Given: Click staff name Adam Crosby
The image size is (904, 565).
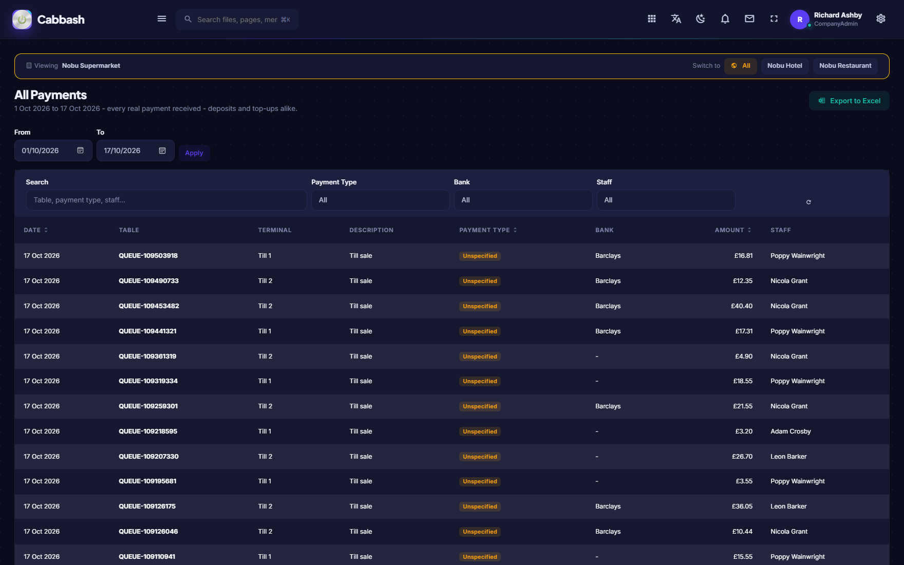Looking at the screenshot, I should pyautogui.click(x=790, y=431).
